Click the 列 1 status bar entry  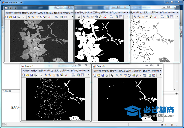tap(174, 125)
